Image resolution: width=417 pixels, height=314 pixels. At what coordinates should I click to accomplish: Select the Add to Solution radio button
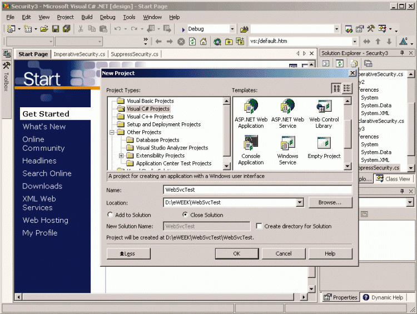[x=110, y=215]
